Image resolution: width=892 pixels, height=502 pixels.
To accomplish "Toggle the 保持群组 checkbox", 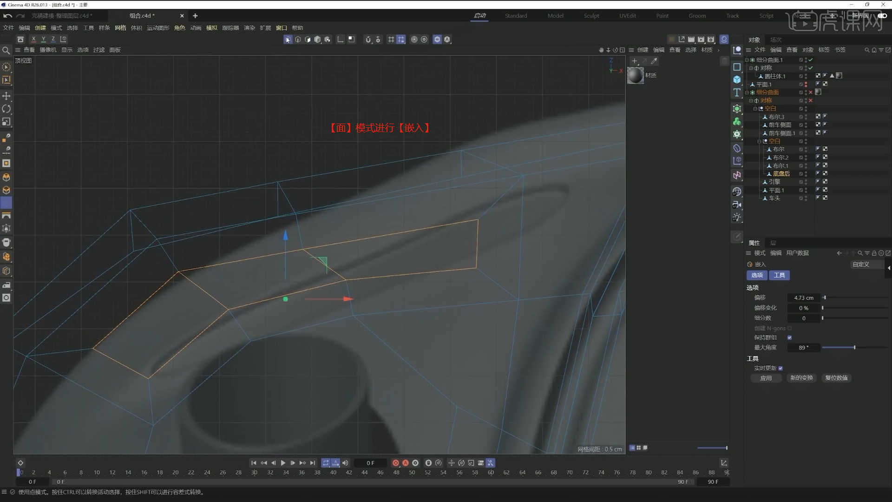I will tap(789, 338).
